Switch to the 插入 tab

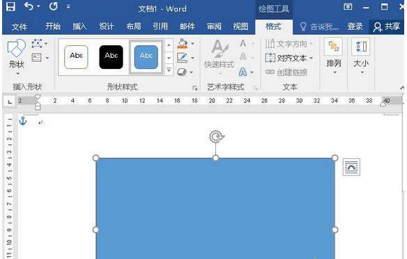79,26
